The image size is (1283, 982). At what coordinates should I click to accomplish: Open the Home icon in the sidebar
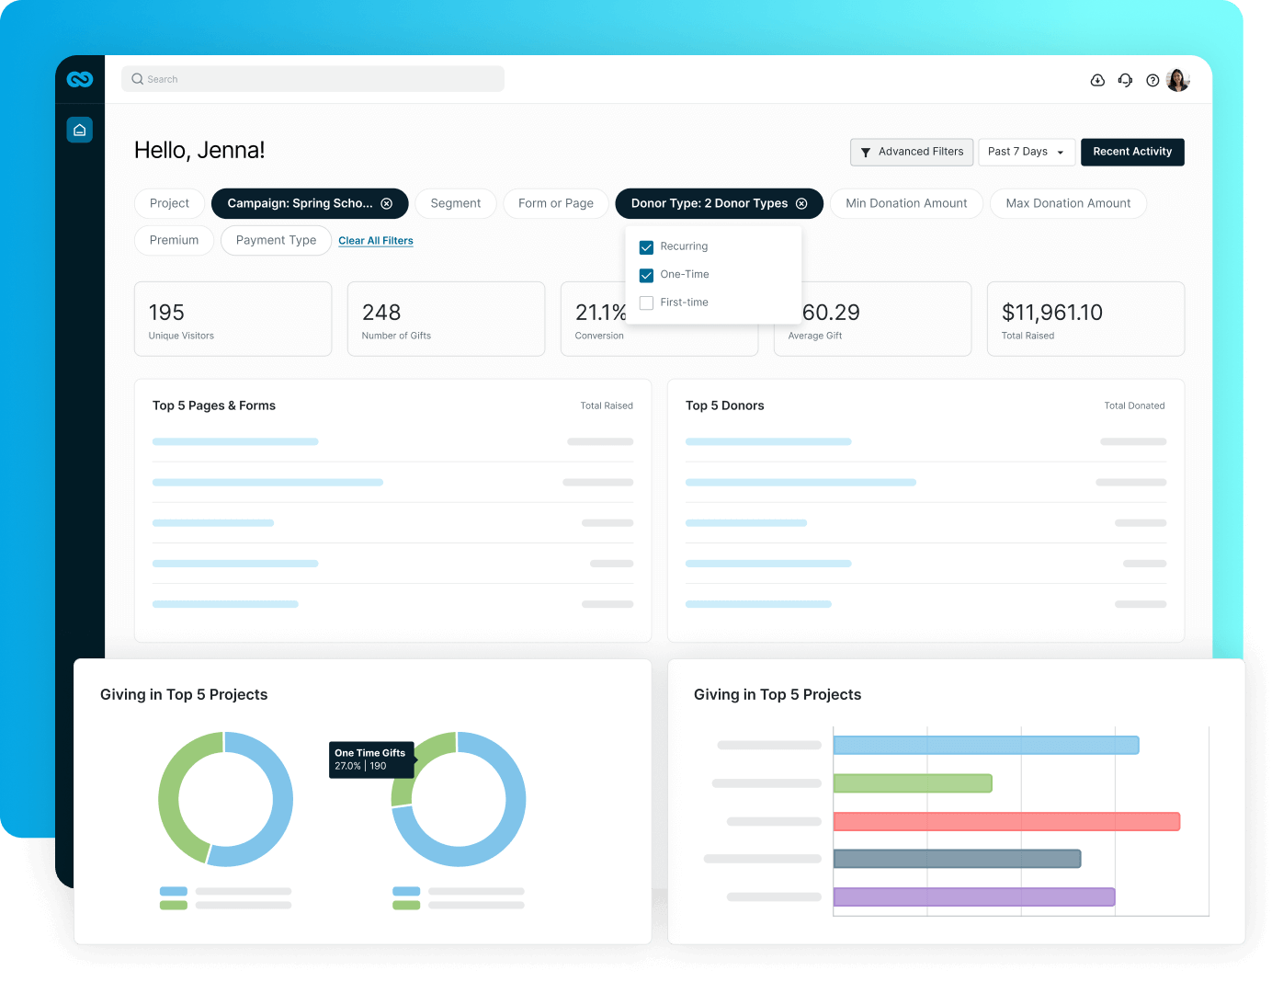point(80,131)
